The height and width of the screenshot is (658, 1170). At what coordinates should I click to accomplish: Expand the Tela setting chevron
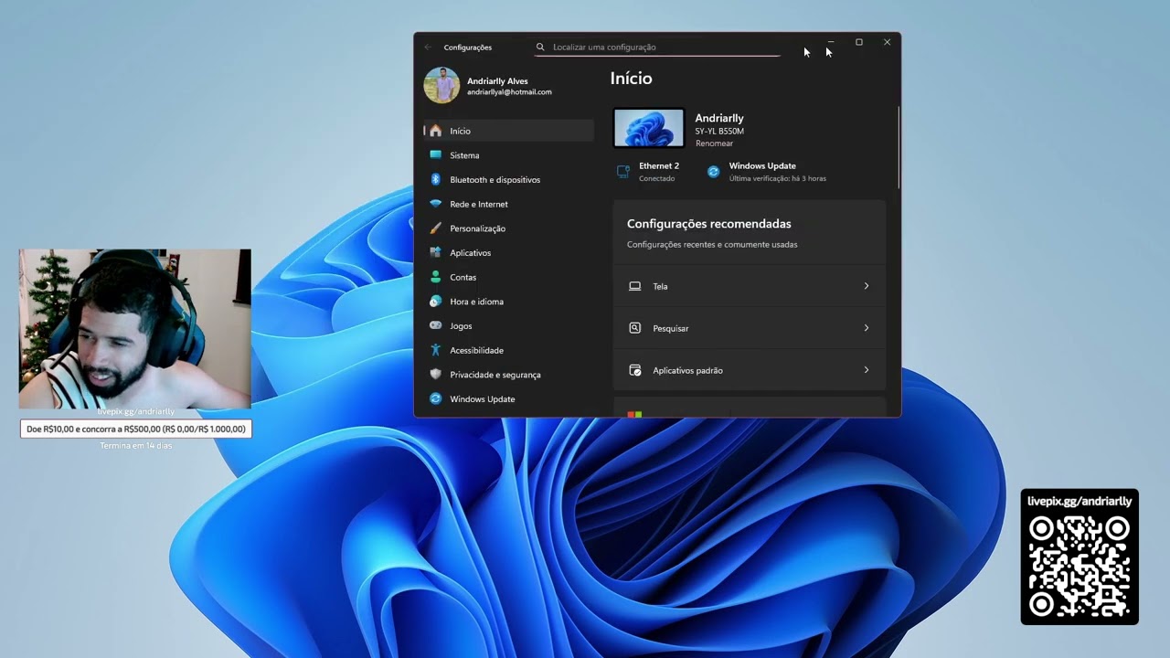point(867,286)
